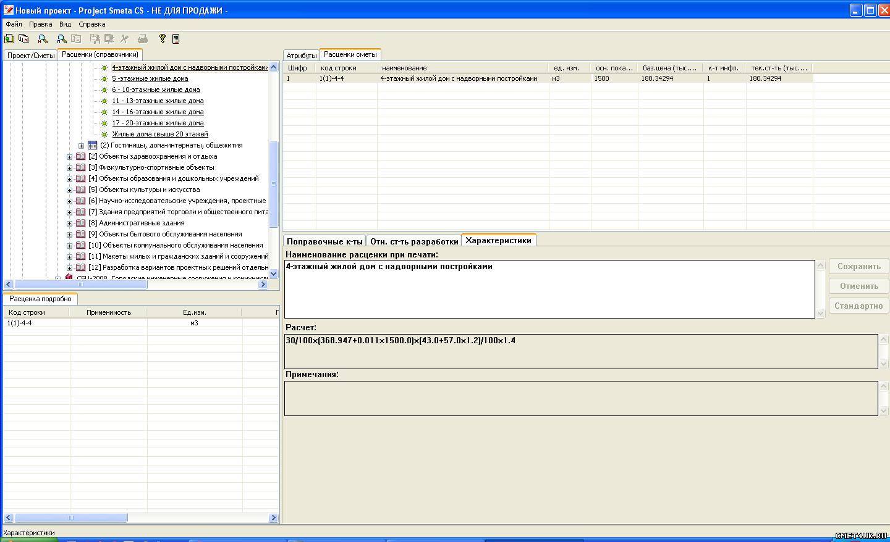Switch to the Атрибуты tab
This screenshot has height=542, width=890.
(302, 56)
